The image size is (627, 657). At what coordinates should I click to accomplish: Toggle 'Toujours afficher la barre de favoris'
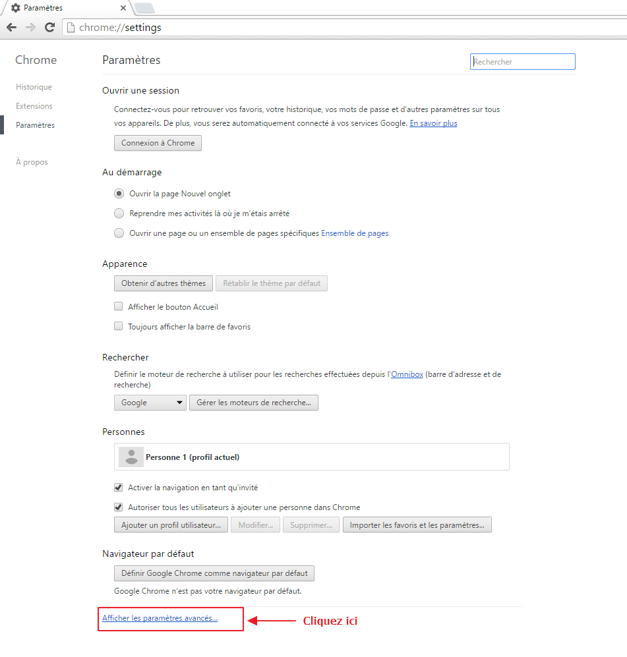[119, 326]
